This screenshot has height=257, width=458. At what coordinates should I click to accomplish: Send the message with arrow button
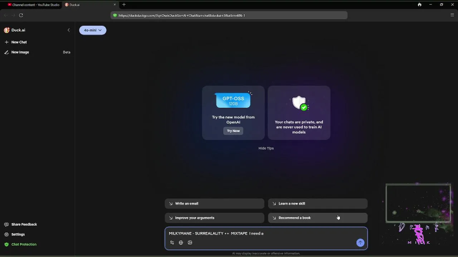coord(360,243)
